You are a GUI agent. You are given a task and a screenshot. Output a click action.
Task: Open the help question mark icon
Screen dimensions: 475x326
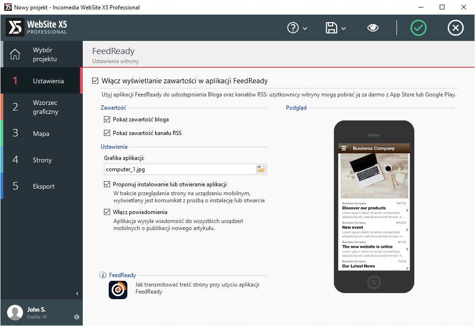point(293,28)
